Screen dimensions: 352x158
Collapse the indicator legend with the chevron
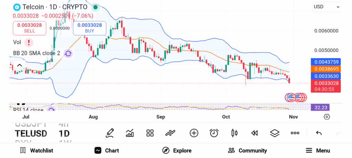[x=19, y=65]
